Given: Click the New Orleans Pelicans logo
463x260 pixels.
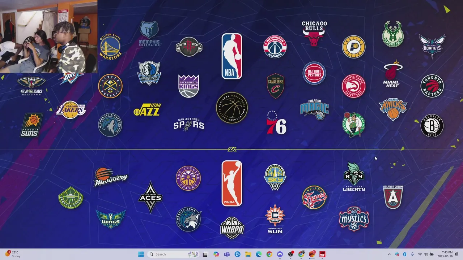Looking at the screenshot, I should tap(31, 86).
